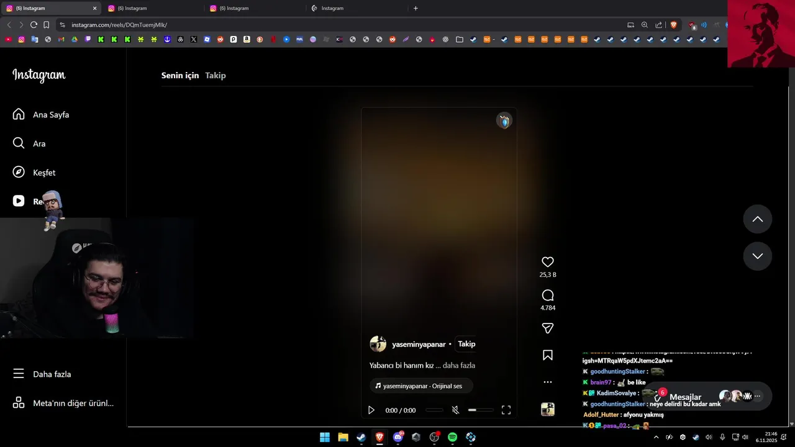Screen dimensions: 795x447
Task: Enter fullscreen for the reel
Action: coord(506,410)
